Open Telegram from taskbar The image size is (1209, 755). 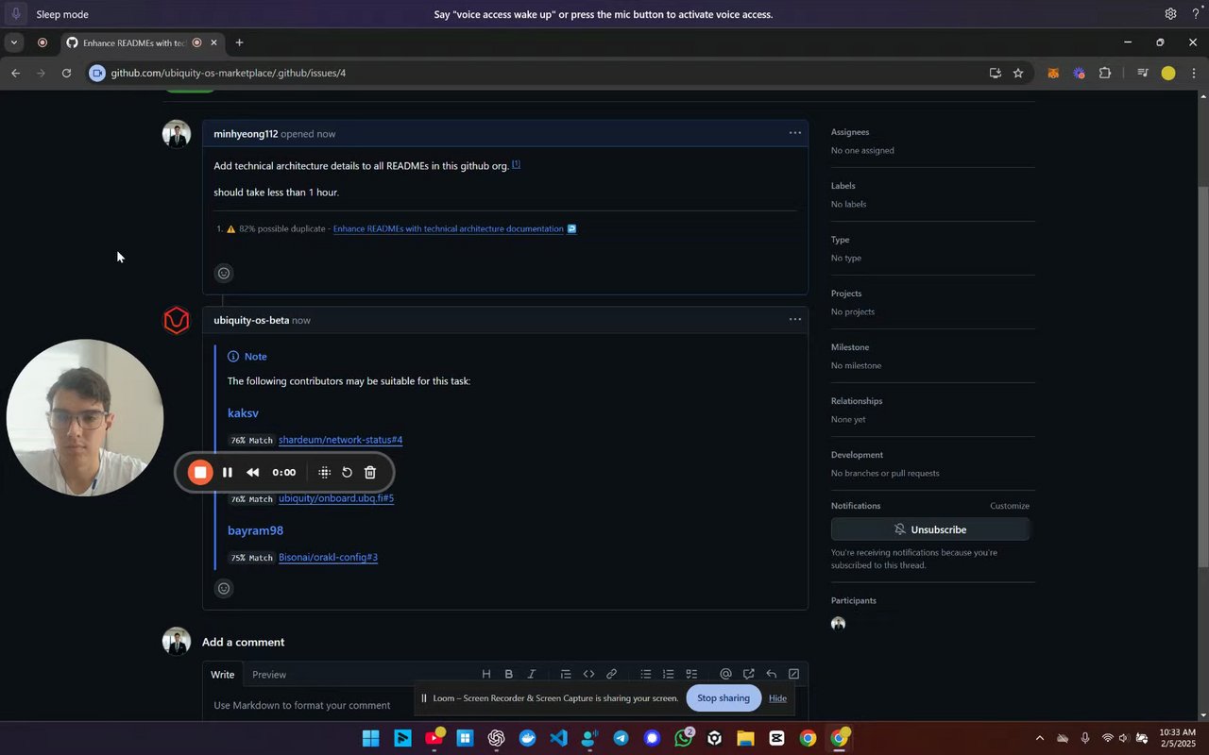coord(621,738)
